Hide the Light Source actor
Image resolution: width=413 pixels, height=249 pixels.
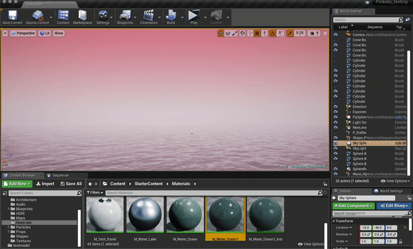point(336,123)
